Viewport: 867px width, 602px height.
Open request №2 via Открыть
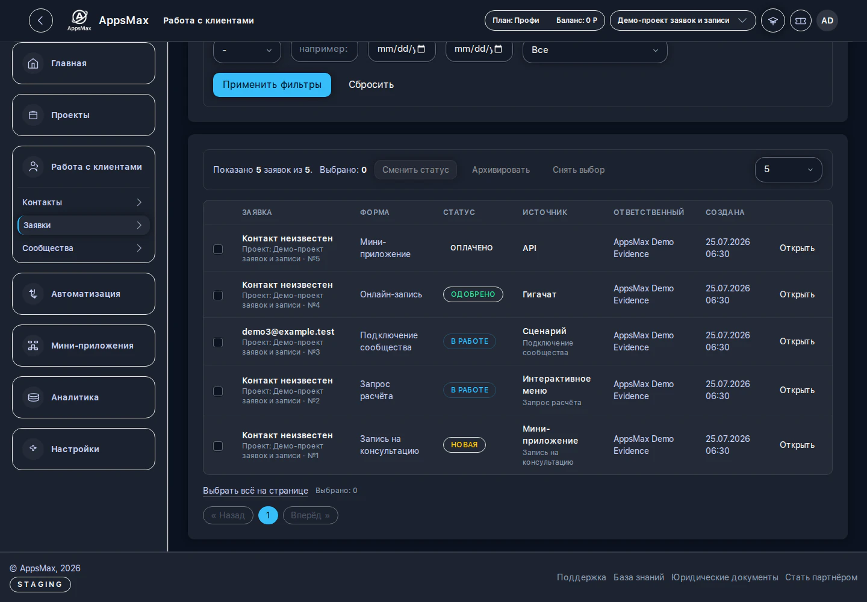pyautogui.click(x=797, y=390)
